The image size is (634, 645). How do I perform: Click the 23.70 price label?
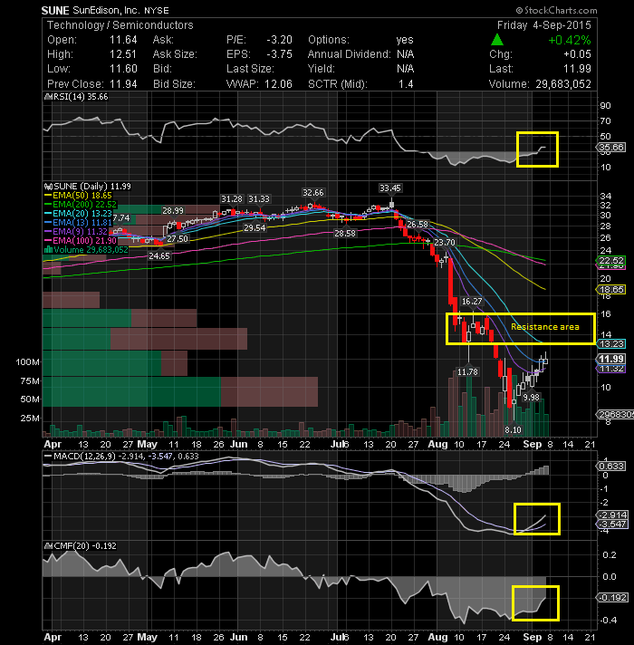445,243
